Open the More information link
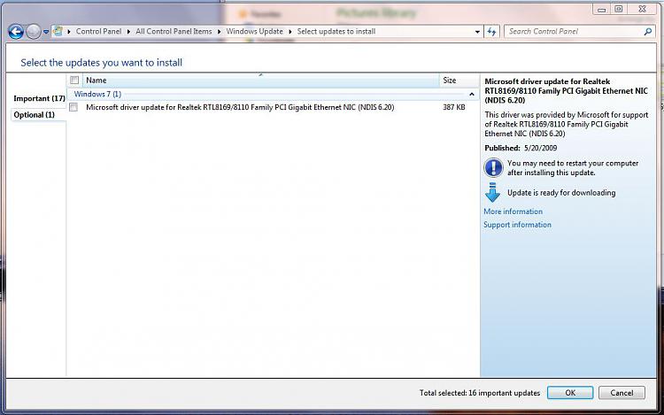 (x=513, y=211)
